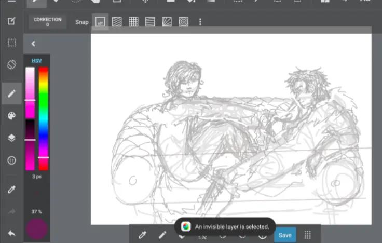Enable the perspective horizontal lines snap

pyautogui.click(x=150, y=22)
